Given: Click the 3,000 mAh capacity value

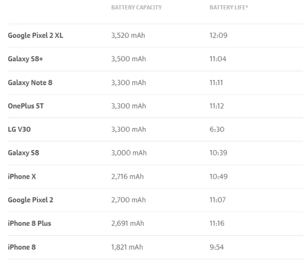Looking at the screenshot, I should (x=129, y=153).
